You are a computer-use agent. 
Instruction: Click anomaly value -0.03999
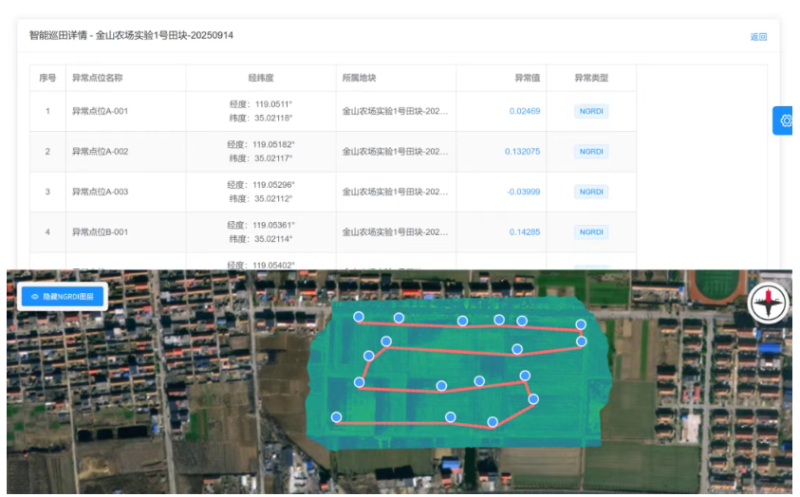click(523, 192)
